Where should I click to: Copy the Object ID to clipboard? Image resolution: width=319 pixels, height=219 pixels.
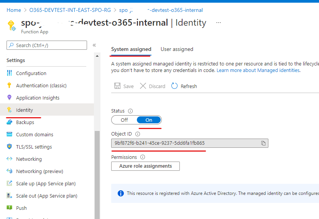tap(263, 143)
